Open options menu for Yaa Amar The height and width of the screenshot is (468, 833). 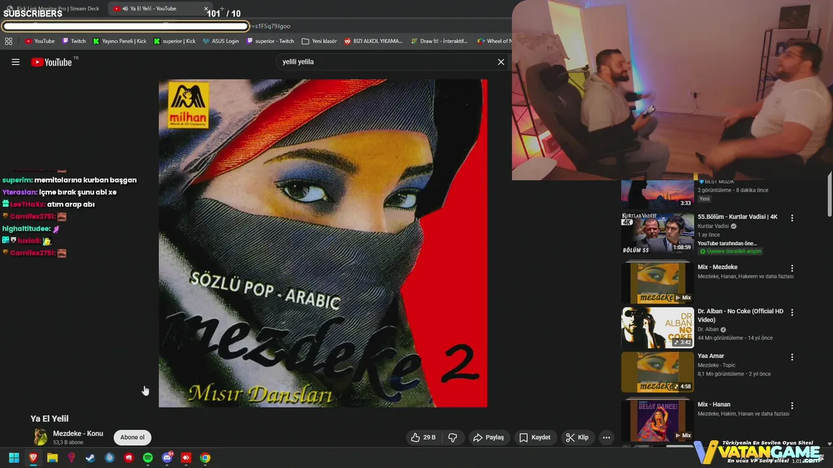click(x=792, y=357)
